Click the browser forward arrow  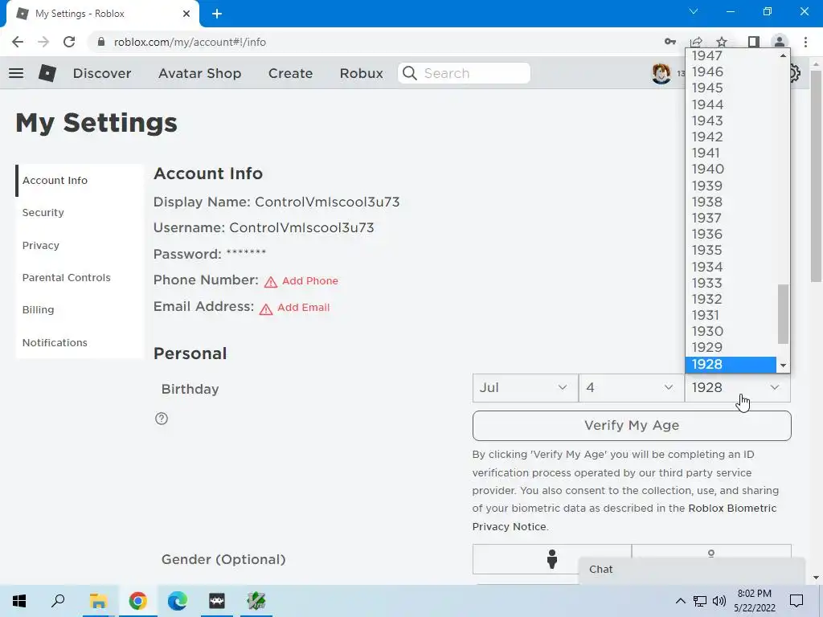[x=43, y=42]
